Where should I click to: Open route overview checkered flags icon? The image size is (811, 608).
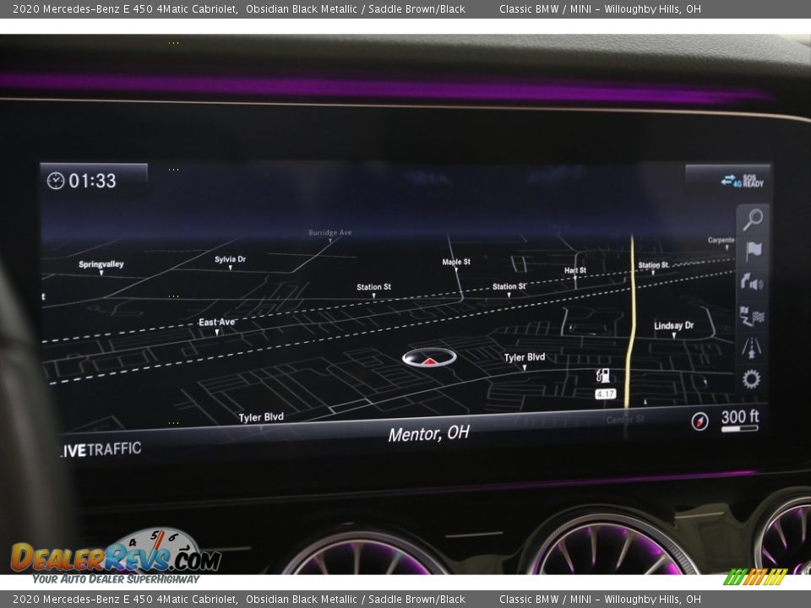(x=752, y=316)
